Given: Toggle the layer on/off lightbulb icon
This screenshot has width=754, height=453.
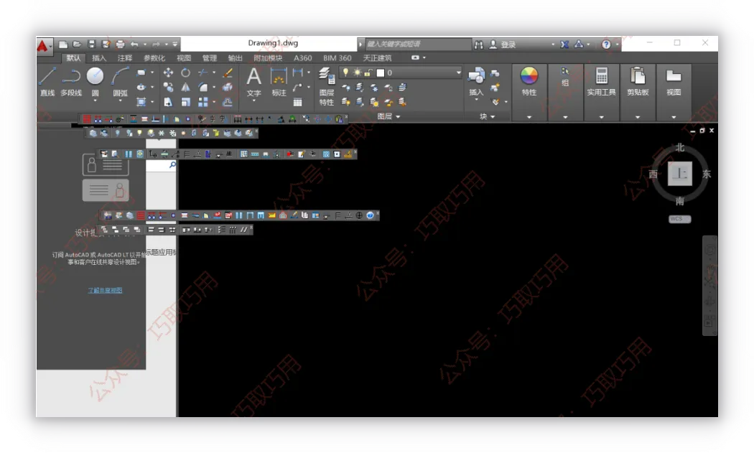Looking at the screenshot, I should coord(345,73).
